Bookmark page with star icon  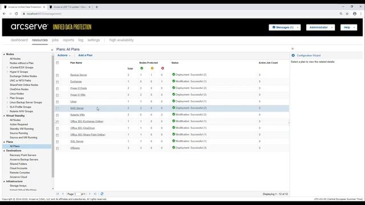[x=347, y=14]
